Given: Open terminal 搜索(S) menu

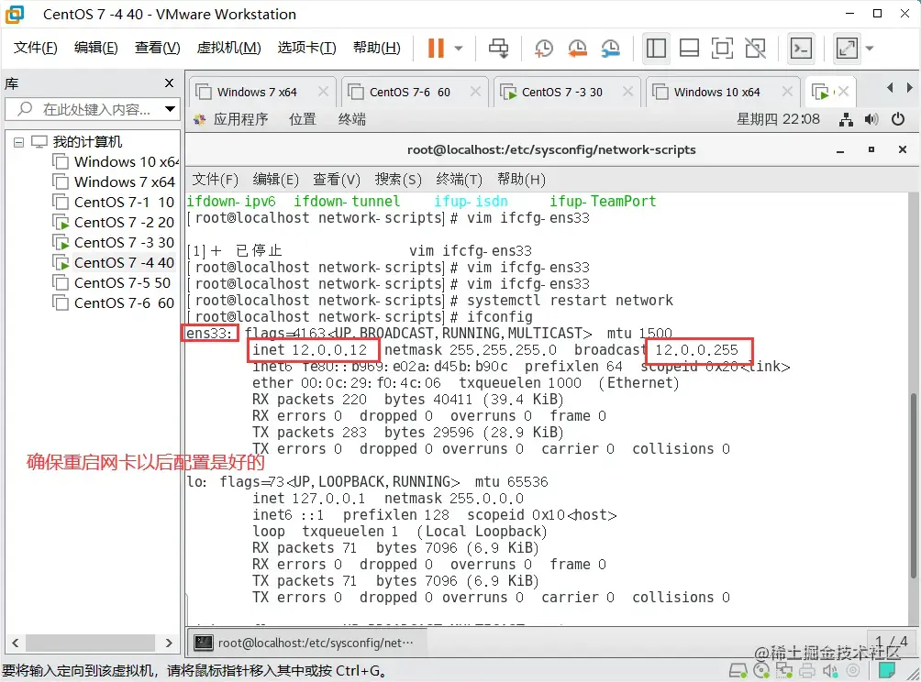Looking at the screenshot, I should point(398,180).
